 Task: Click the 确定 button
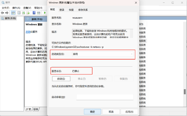[x=93, y=112]
